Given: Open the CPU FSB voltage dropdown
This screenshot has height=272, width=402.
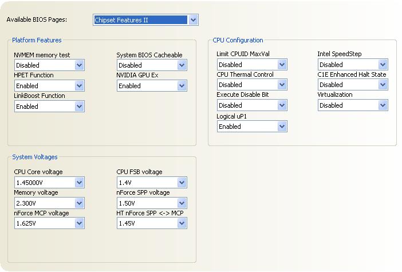Looking at the screenshot, I should (x=182, y=183).
